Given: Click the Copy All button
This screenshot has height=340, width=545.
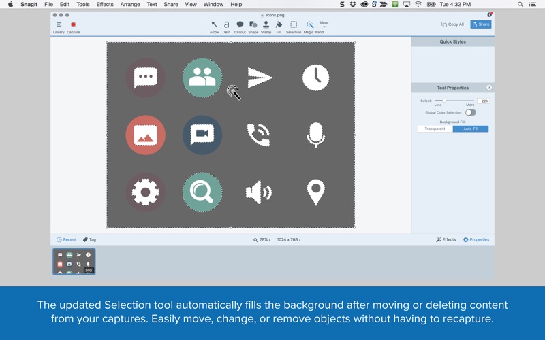Looking at the screenshot, I should point(453,24).
